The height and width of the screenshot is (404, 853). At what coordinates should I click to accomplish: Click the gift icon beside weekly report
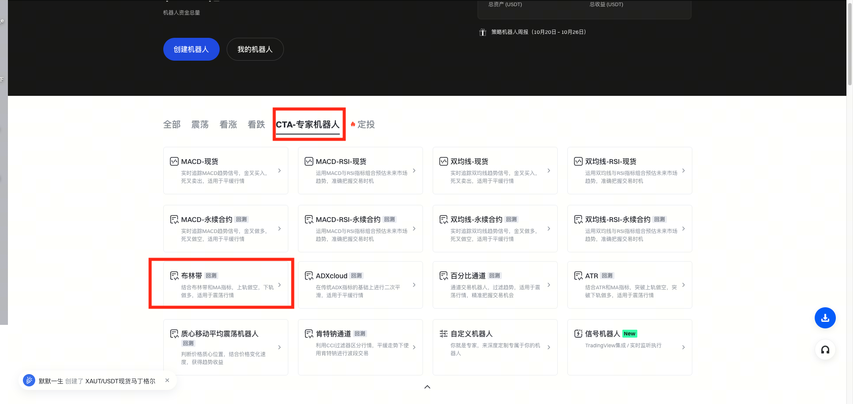[482, 32]
